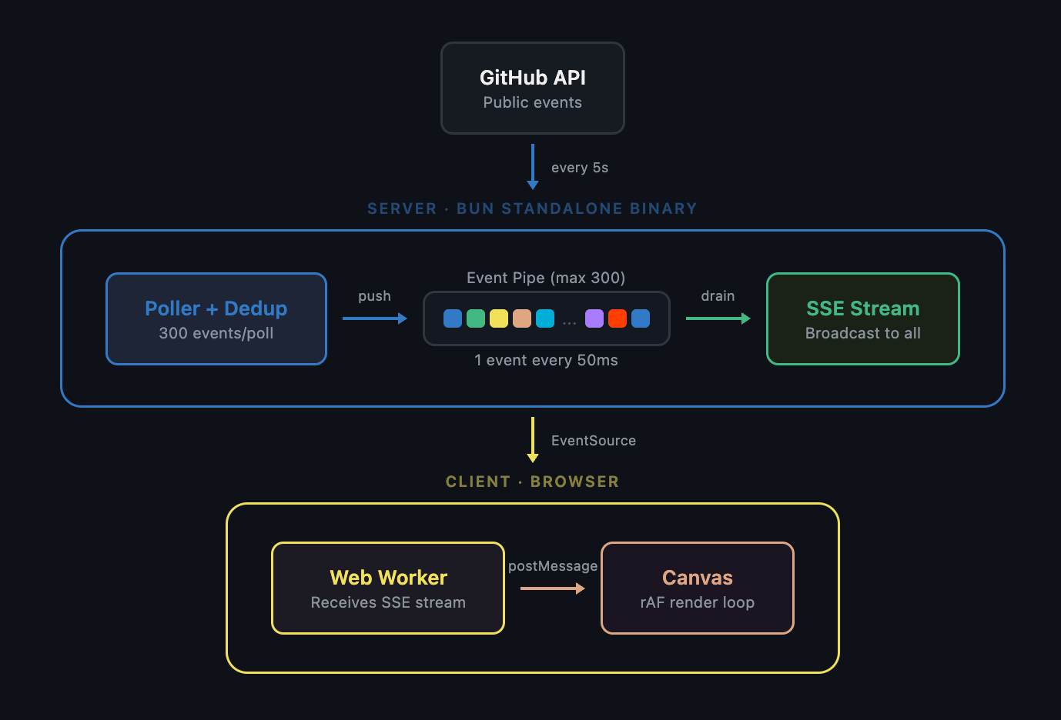Click the 'Receives SSE stream' subtitle
Image resolution: width=1061 pixels, height=720 pixels.
[388, 602]
